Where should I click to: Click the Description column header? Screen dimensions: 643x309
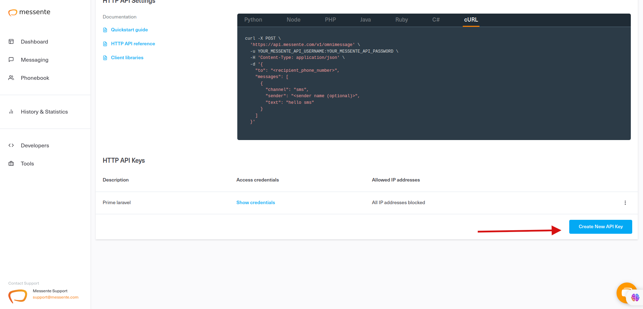click(116, 180)
